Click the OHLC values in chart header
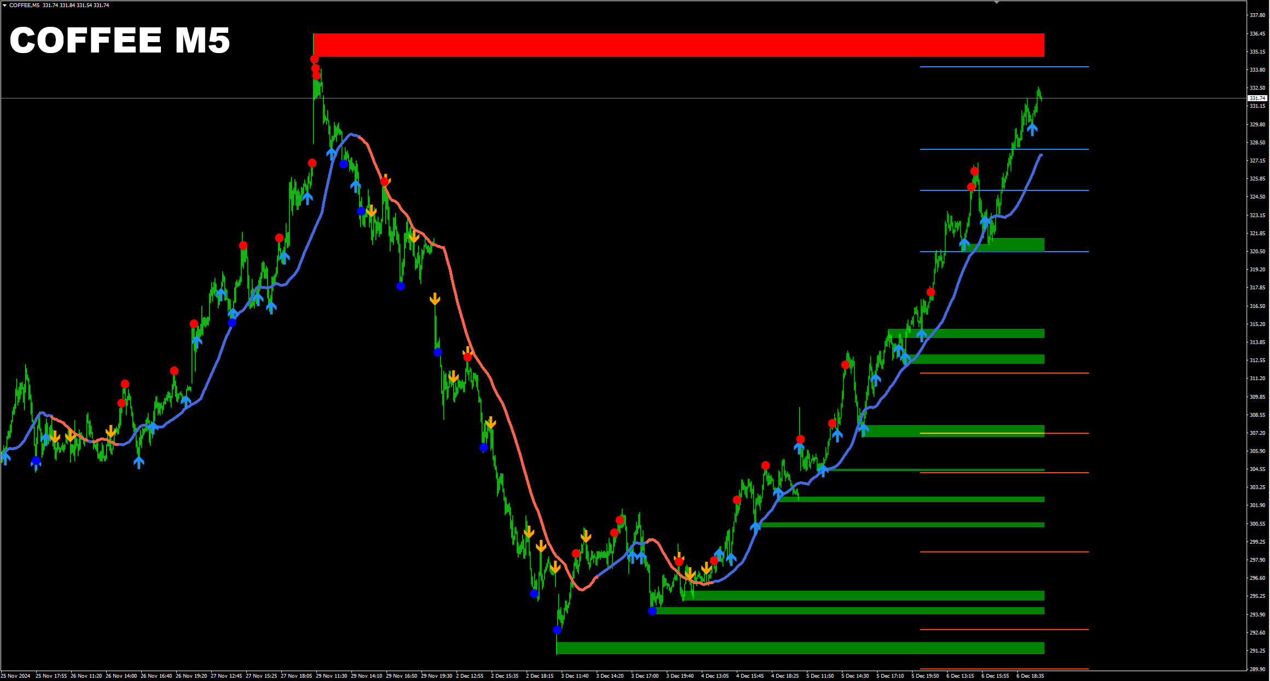The width and height of the screenshot is (1270, 681). 76,5
